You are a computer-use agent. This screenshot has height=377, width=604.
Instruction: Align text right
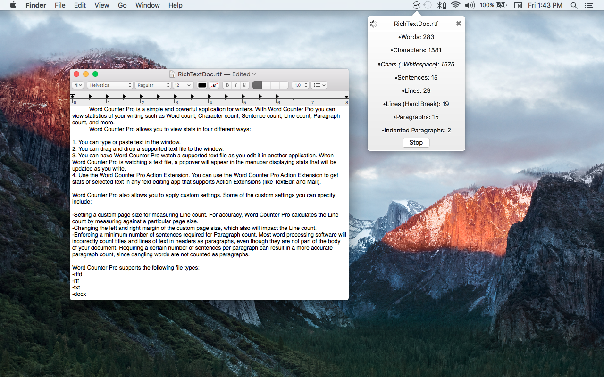tap(275, 85)
